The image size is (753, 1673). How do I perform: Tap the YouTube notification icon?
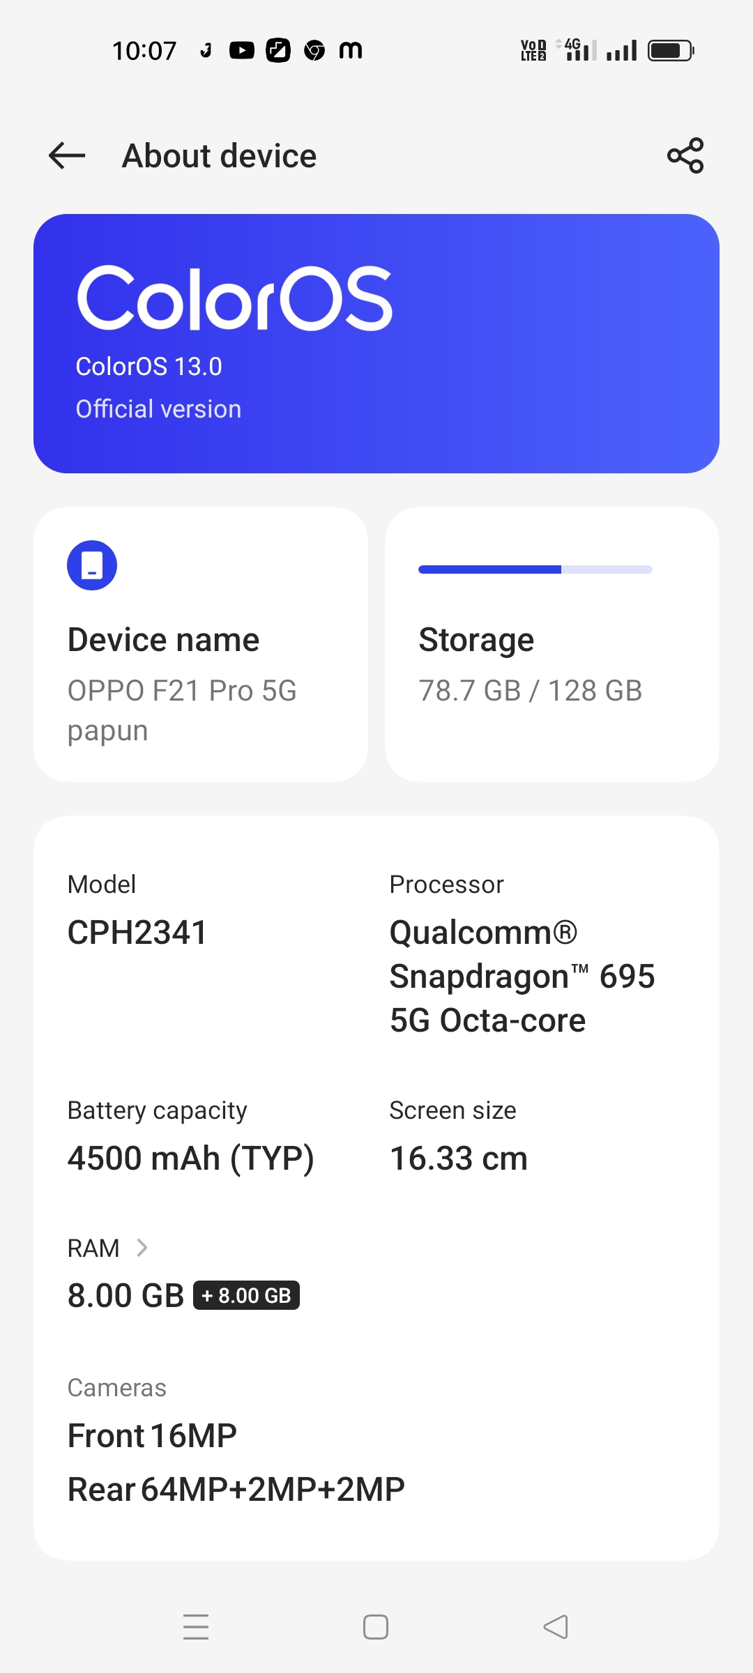pyautogui.click(x=242, y=50)
